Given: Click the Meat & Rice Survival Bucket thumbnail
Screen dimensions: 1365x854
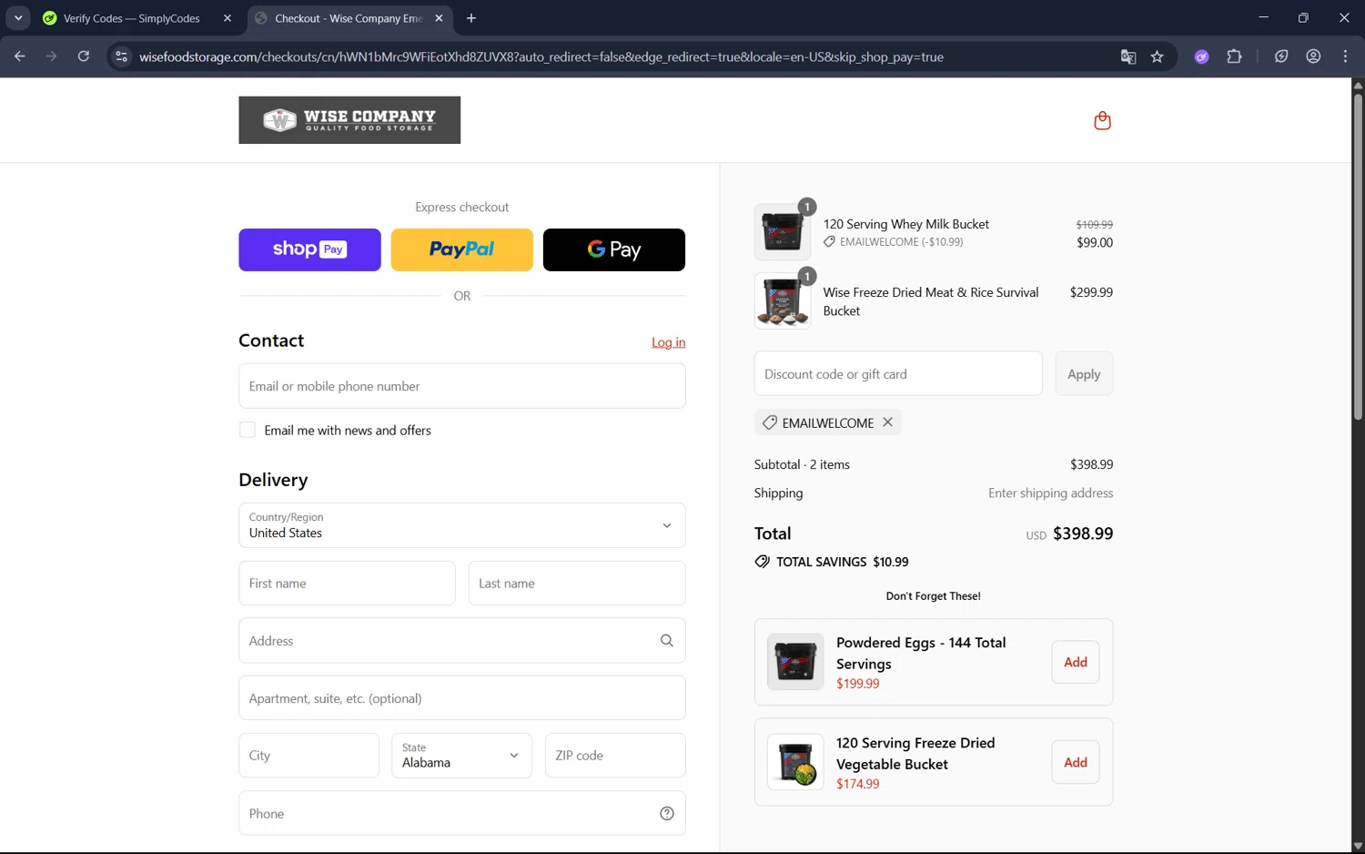Looking at the screenshot, I should [783, 300].
